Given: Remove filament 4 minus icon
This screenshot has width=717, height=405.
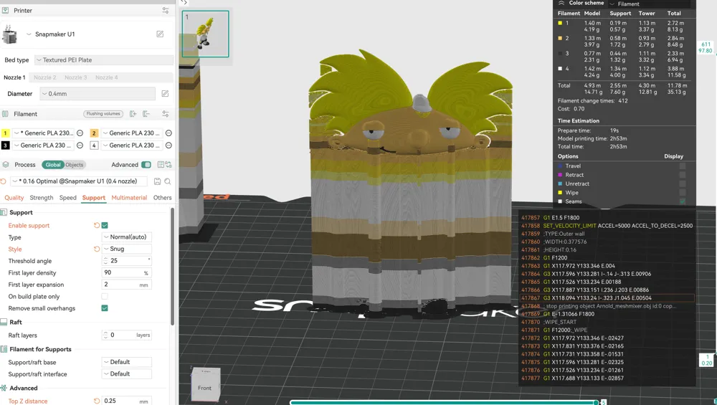Looking at the screenshot, I should [x=168, y=146].
